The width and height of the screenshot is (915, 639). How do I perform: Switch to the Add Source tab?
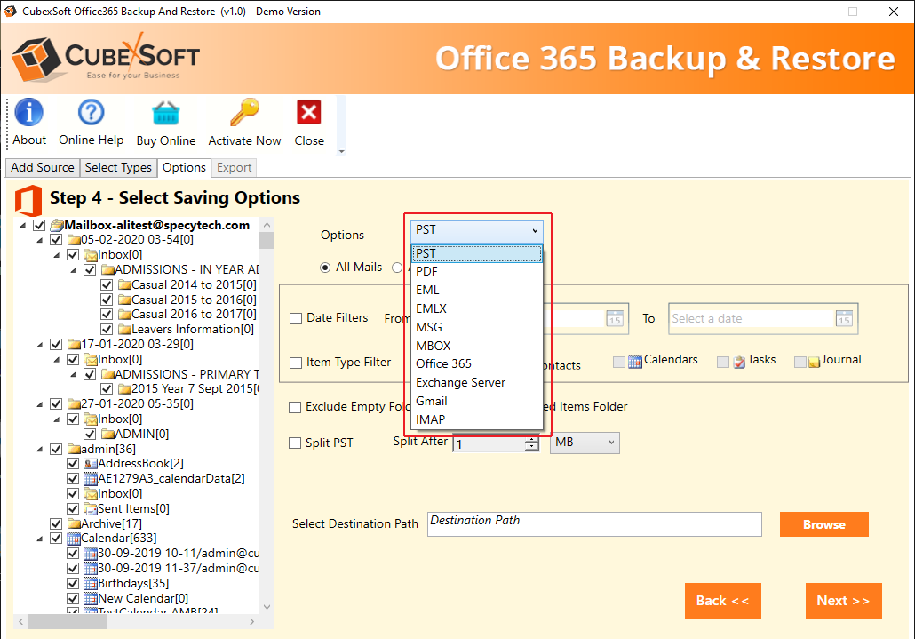(x=43, y=167)
